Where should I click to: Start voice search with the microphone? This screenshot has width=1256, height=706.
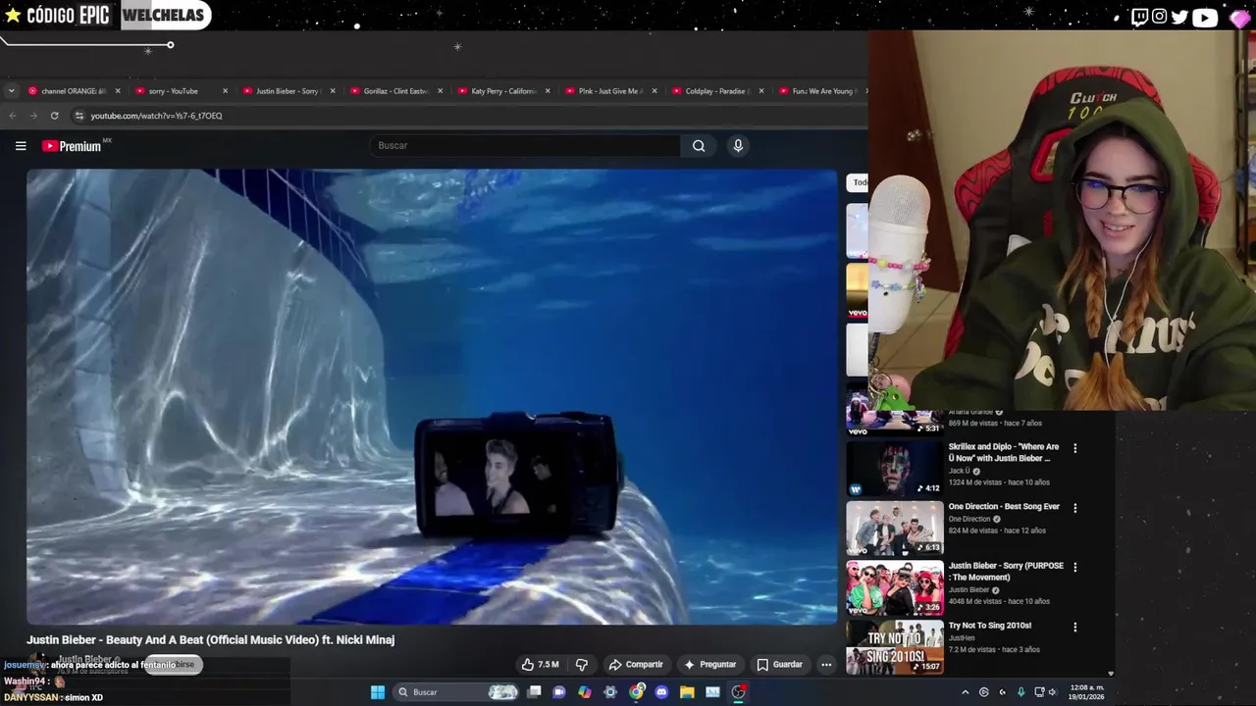[738, 146]
